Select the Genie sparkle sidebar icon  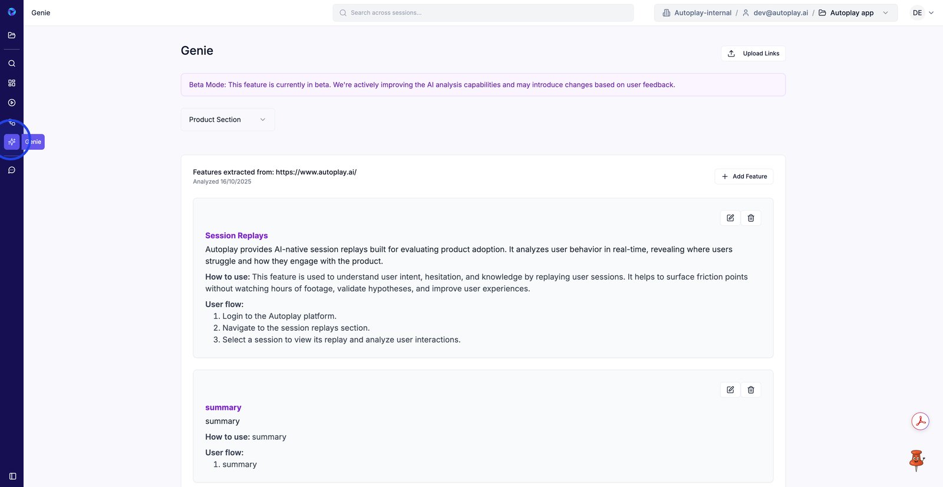[x=12, y=142]
